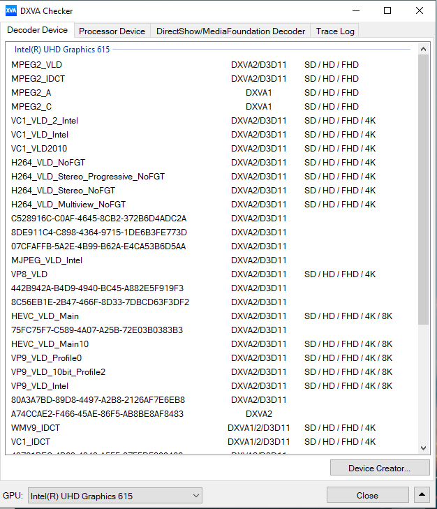This screenshot has height=509, width=437.
Task: Maximize the DXVA Checker window
Action: coord(387,10)
